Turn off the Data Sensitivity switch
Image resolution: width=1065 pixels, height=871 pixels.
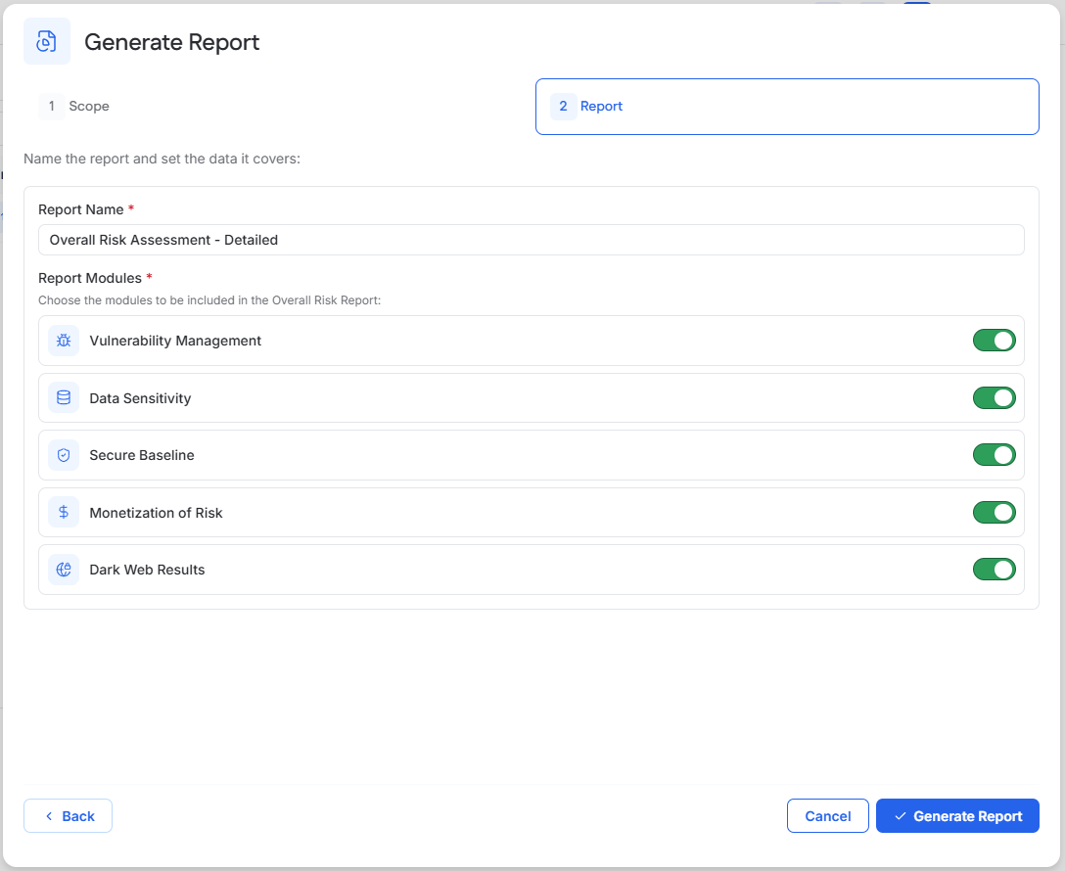point(994,398)
